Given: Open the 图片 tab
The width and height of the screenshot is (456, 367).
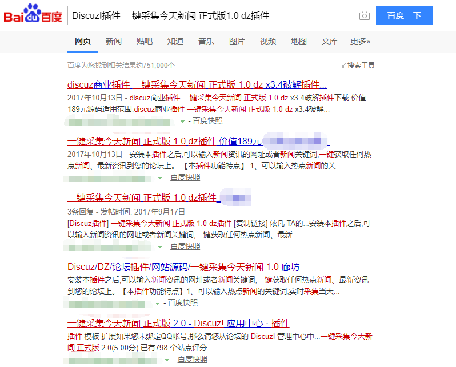Looking at the screenshot, I should [x=237, y=41].
